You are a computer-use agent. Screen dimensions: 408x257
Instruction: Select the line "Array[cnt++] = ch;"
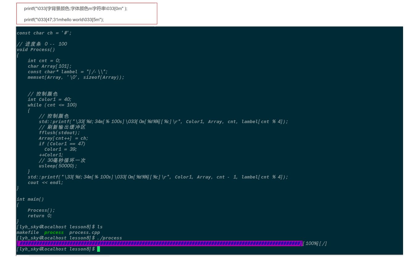click(x=64, y=138)
